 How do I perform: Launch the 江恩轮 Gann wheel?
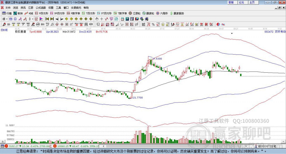[x=135, y=13]
